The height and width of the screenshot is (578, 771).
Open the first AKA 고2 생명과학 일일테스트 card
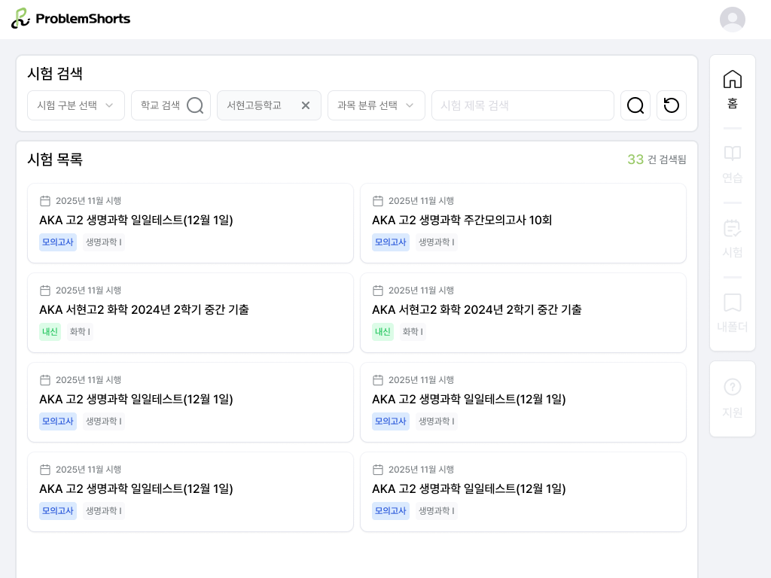(190, 221)
